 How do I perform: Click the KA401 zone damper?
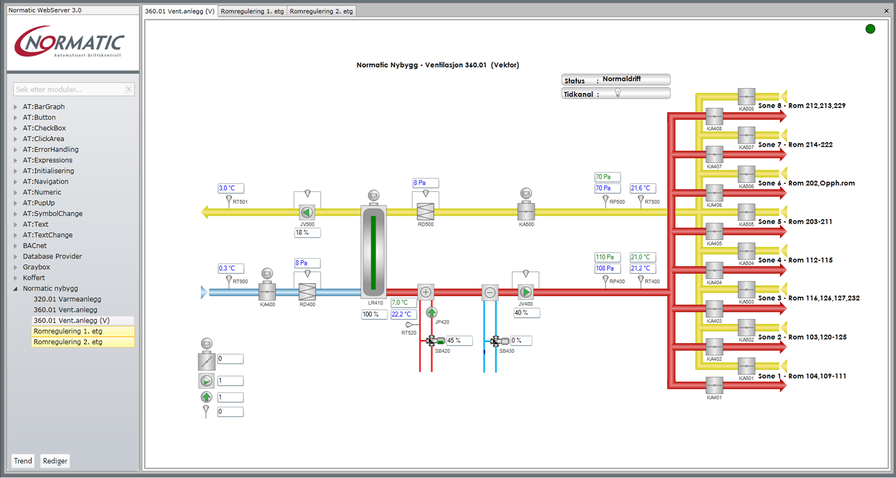(714, 386)
